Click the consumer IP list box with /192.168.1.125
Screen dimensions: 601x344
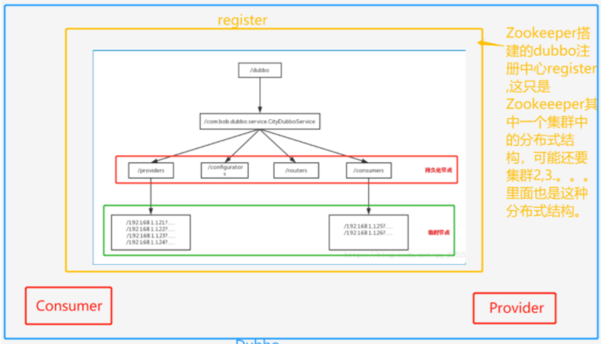pyautogui.click(x=368, y=232)
